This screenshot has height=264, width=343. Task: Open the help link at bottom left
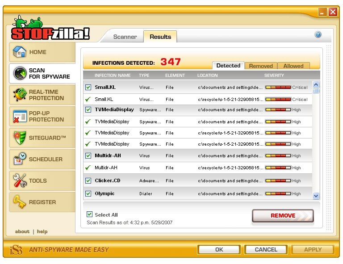coord(42,231)
